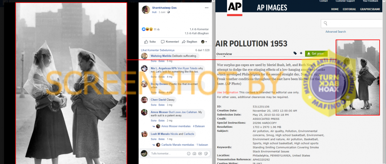Open the Advanced Search link
Viewport: 386px width, 164px height.
[335, 32]
